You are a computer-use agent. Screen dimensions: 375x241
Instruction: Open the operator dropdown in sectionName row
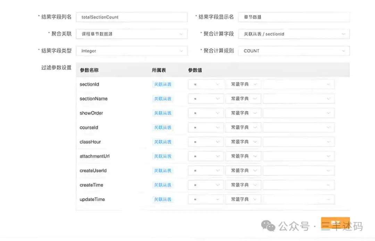coord(206,99)
